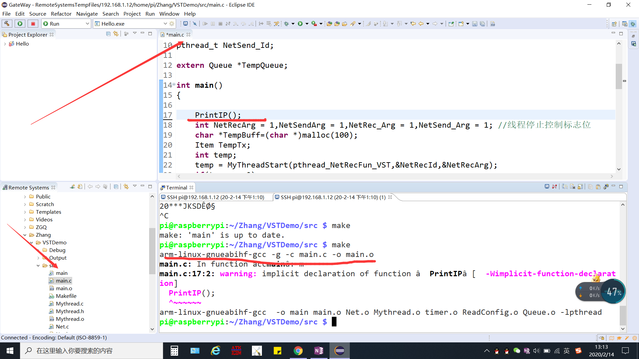Click back navigation yellow arrow
Screen dimensions: 639x359
point(421,24)
